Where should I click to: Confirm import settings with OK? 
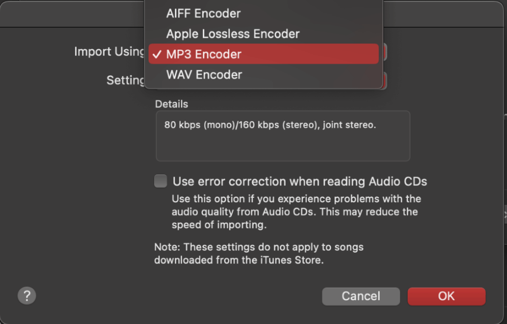click(x=446, y=296)
